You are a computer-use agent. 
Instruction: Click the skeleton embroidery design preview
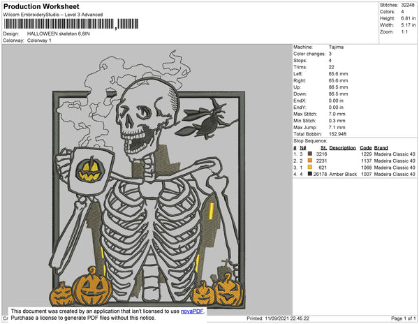coord(148,179)
